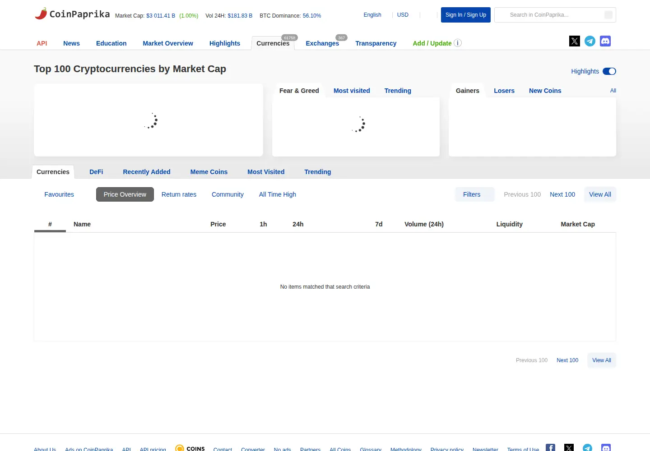Toggle the Highlights switch off
The width and height of the screenshot is (650, 451).
coord(609,71)
